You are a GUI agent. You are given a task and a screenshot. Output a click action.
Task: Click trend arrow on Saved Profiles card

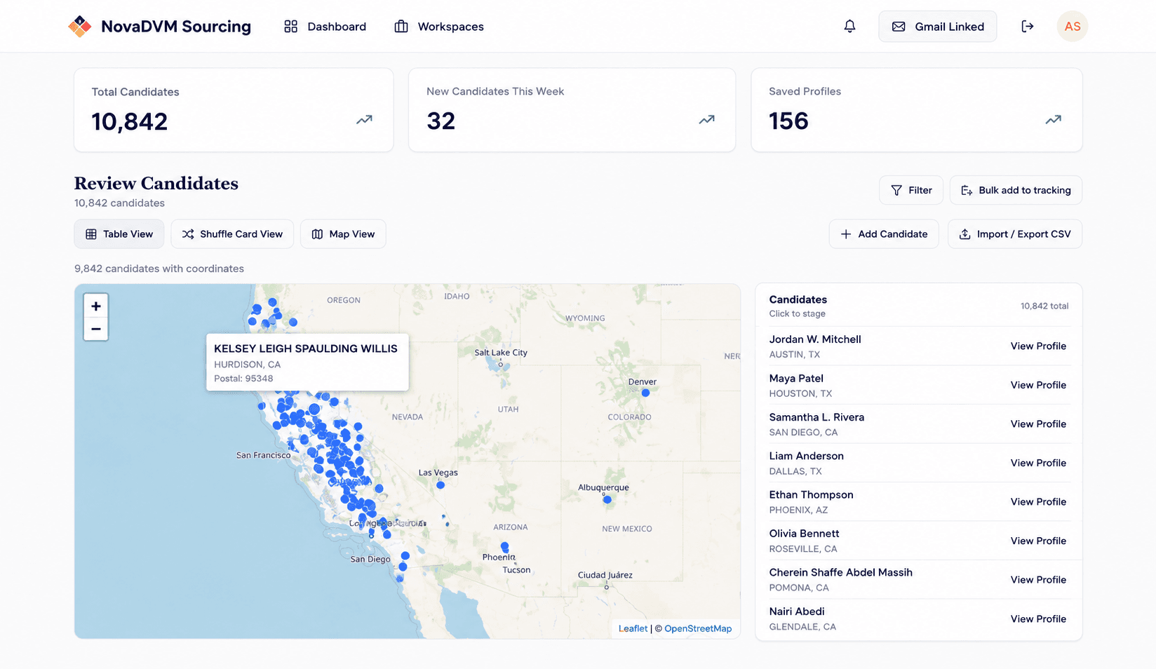coord(1053,120)
